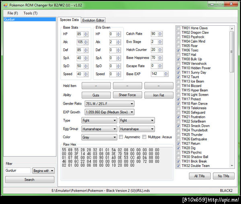
Task: Adjust the base Def spinner arrows
Action: [86, 50]
